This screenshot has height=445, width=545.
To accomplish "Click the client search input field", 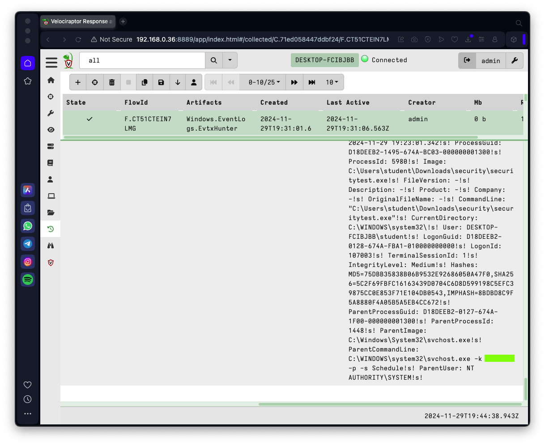I will tap(142, 60).
